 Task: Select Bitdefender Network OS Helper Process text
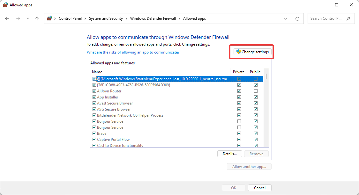tap(130, 115)
